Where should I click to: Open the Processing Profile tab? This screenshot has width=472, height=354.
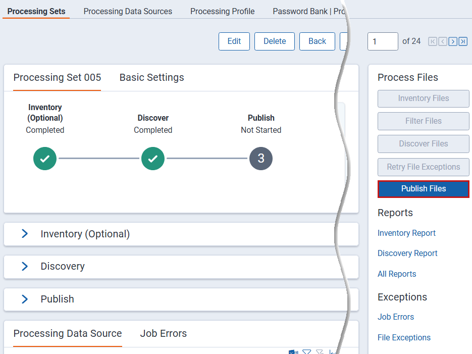tap(222, 11)
